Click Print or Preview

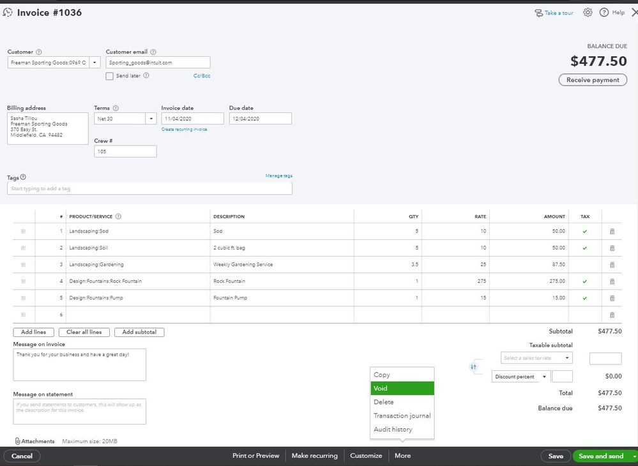tap(256, 456)
